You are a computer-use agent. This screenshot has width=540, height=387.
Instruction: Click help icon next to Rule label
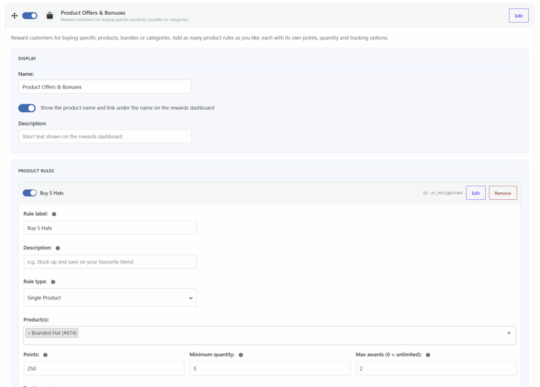[x=54, y=214]
